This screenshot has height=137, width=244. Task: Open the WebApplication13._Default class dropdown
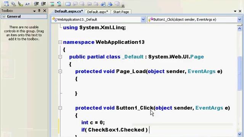[x=143, y=19]
